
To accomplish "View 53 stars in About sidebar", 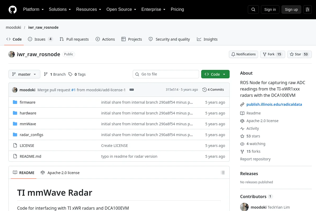I will pos(250,136).
